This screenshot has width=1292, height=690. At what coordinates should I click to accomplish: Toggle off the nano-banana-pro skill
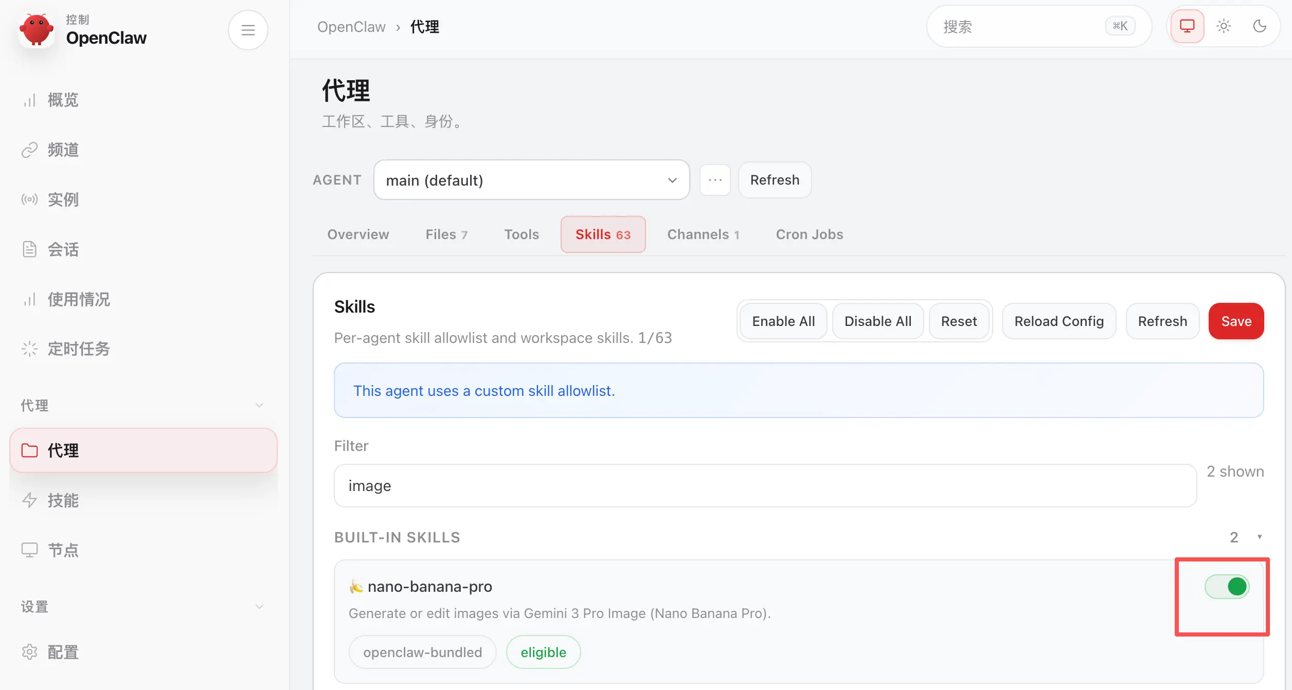(x=1227, y=587)
